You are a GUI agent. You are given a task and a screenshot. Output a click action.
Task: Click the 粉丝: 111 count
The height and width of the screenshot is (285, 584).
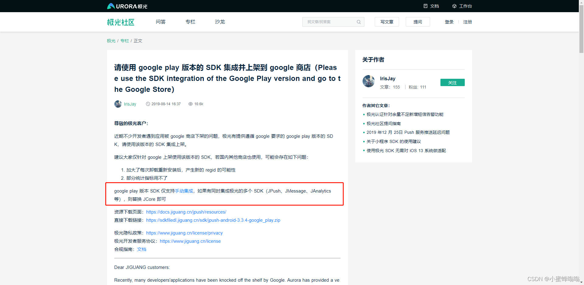(417, 87)
